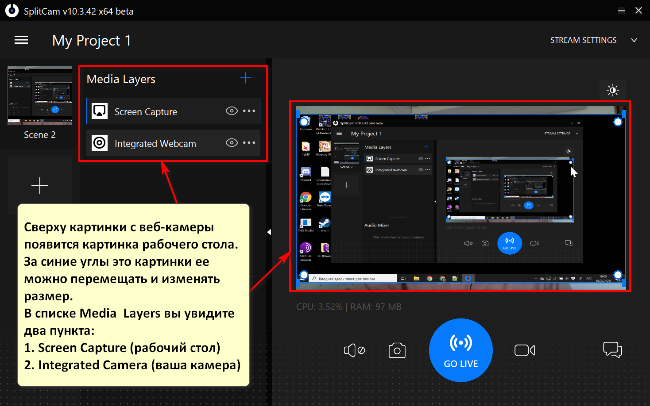Open the brightness adjustment settings icon
Viewport: 650px width, 406px height.
(x=613, y=91)
